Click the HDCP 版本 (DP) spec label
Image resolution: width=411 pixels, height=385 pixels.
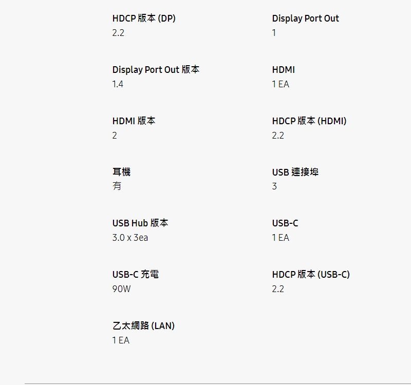coord(144,18)
